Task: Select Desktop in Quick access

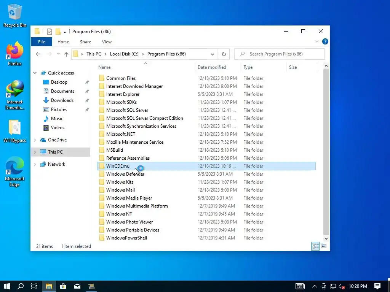Action: (x=59, y=82)
